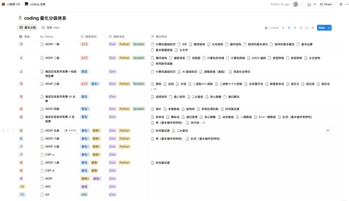Image resolution: width=349 pixels, height=201 pixels.
Task: Click the lightning automations icon
Action: [x=295, y=28]
